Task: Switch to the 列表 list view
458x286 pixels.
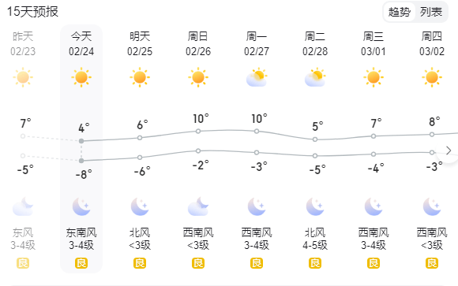Action: coord(431,12)
